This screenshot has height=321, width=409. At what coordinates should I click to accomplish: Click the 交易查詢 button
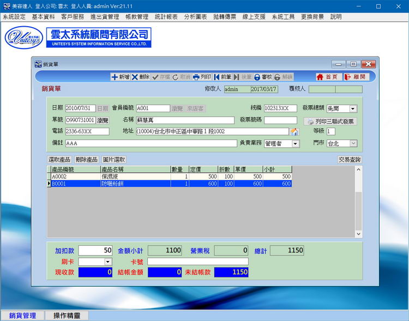pyautogui.click(x=349, y=160)
